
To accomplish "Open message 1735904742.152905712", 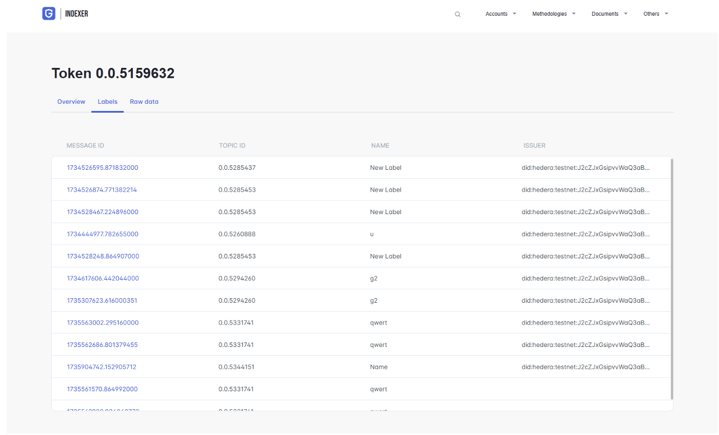I will (x=102, y=367).
